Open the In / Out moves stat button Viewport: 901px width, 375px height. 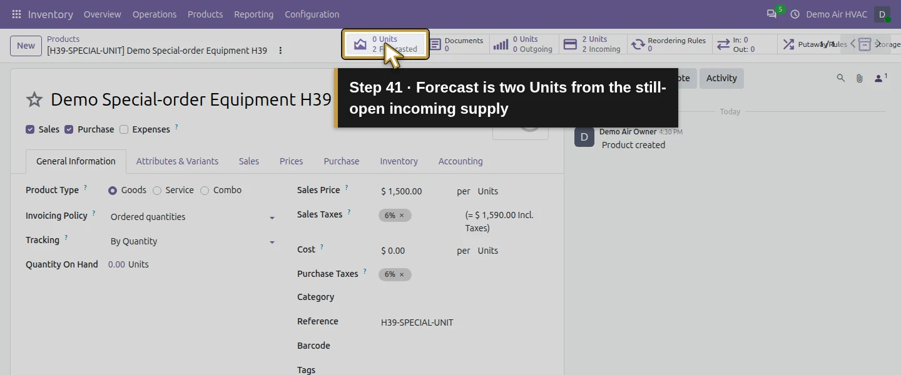[x=745, y=44]
